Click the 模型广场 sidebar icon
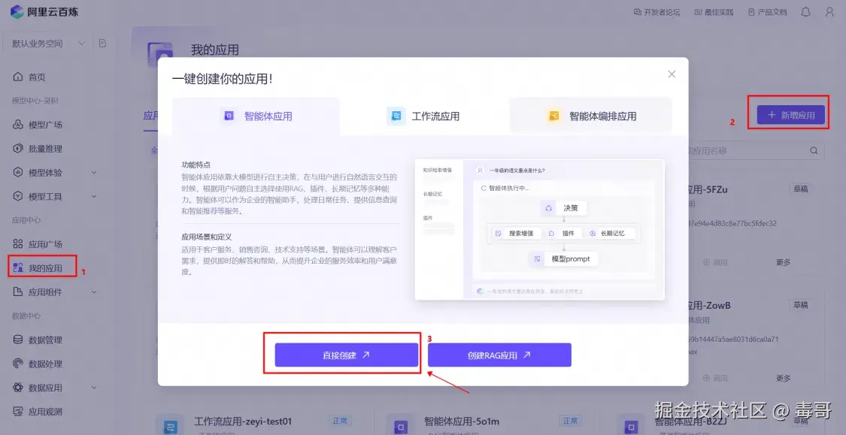The width and height of the screenshot is (846, 435). 18,125
